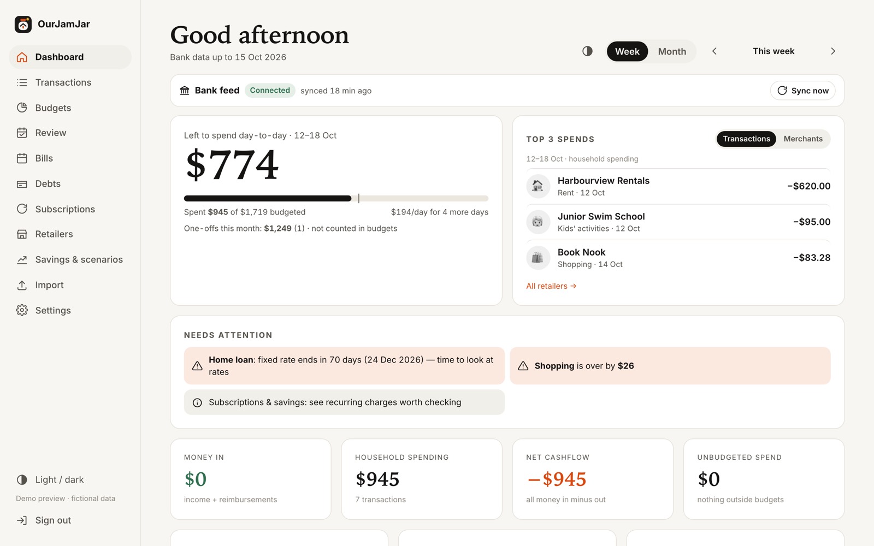874x546 pixels.
Task: Click the day-to-day spending progress bar
Action: 336,198
